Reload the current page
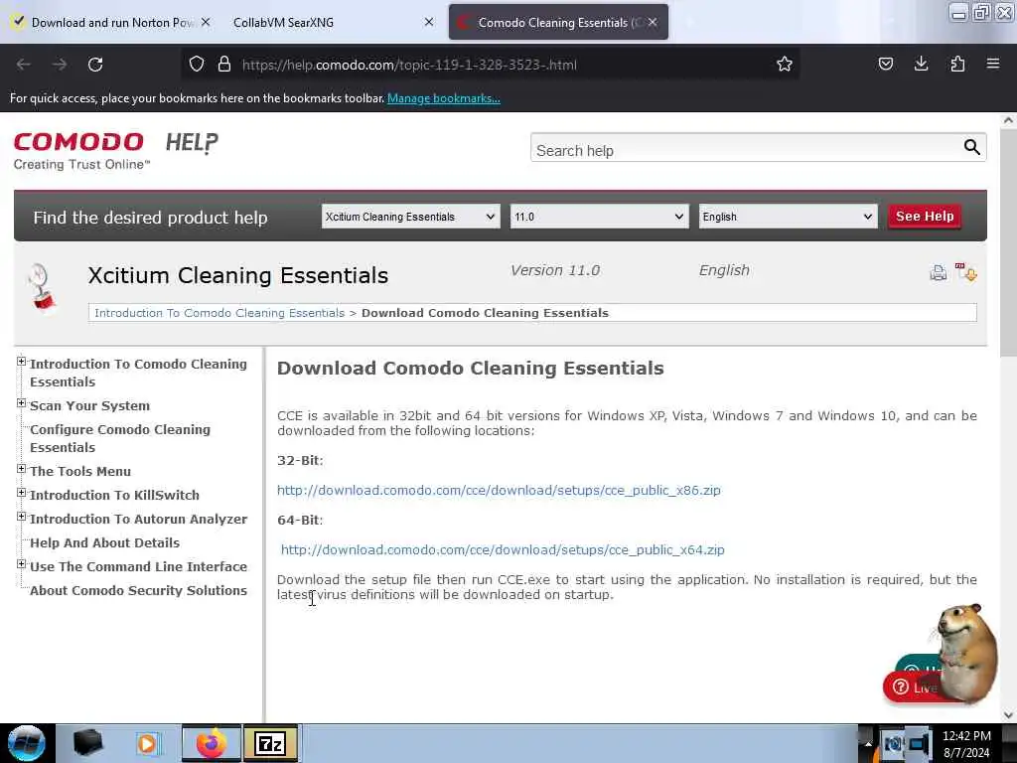The height and width of the screenshot is (763, 1017). click(95, 65)
